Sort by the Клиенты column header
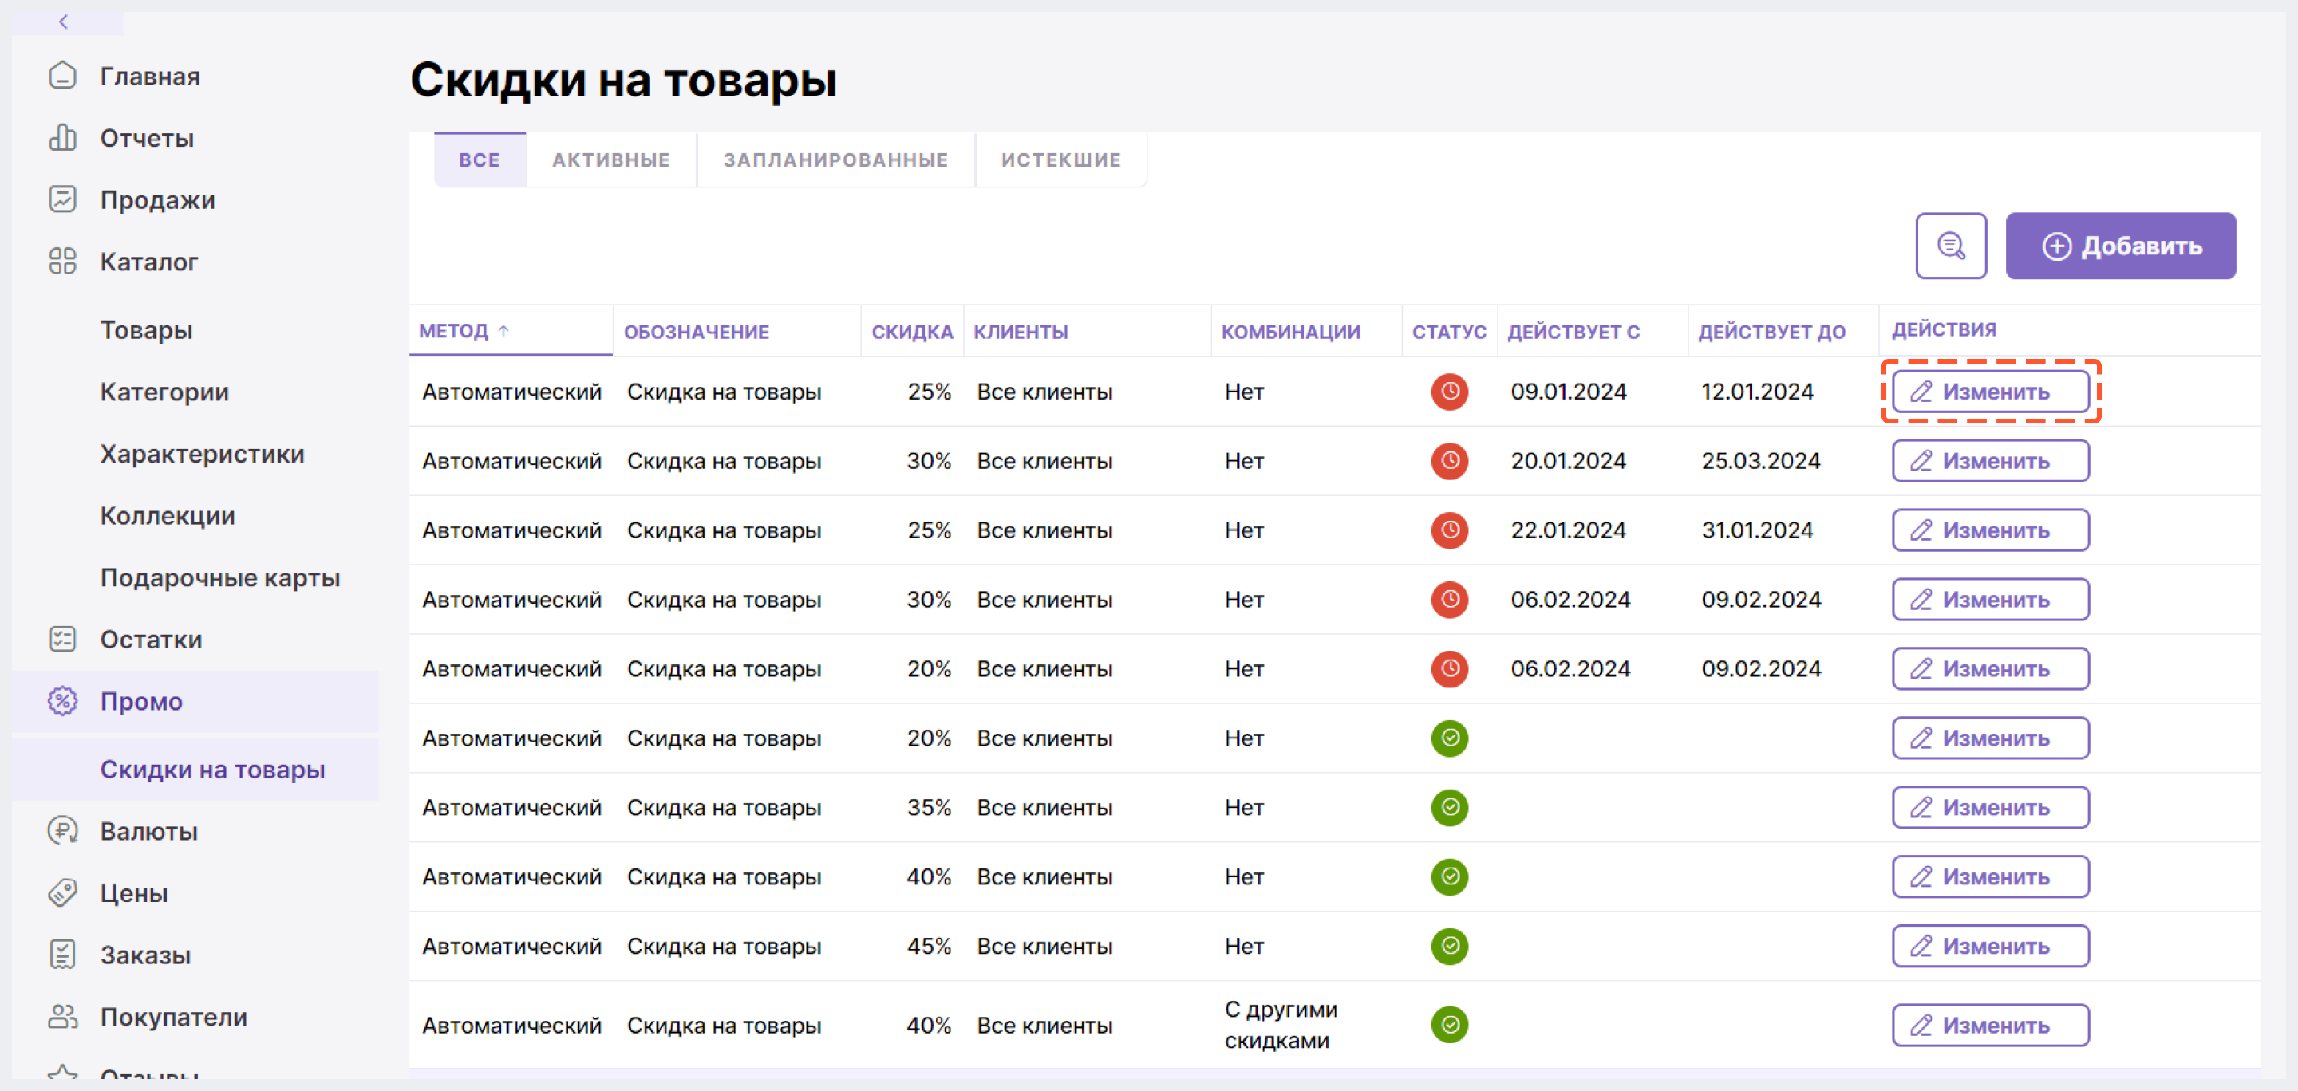 1021,332
